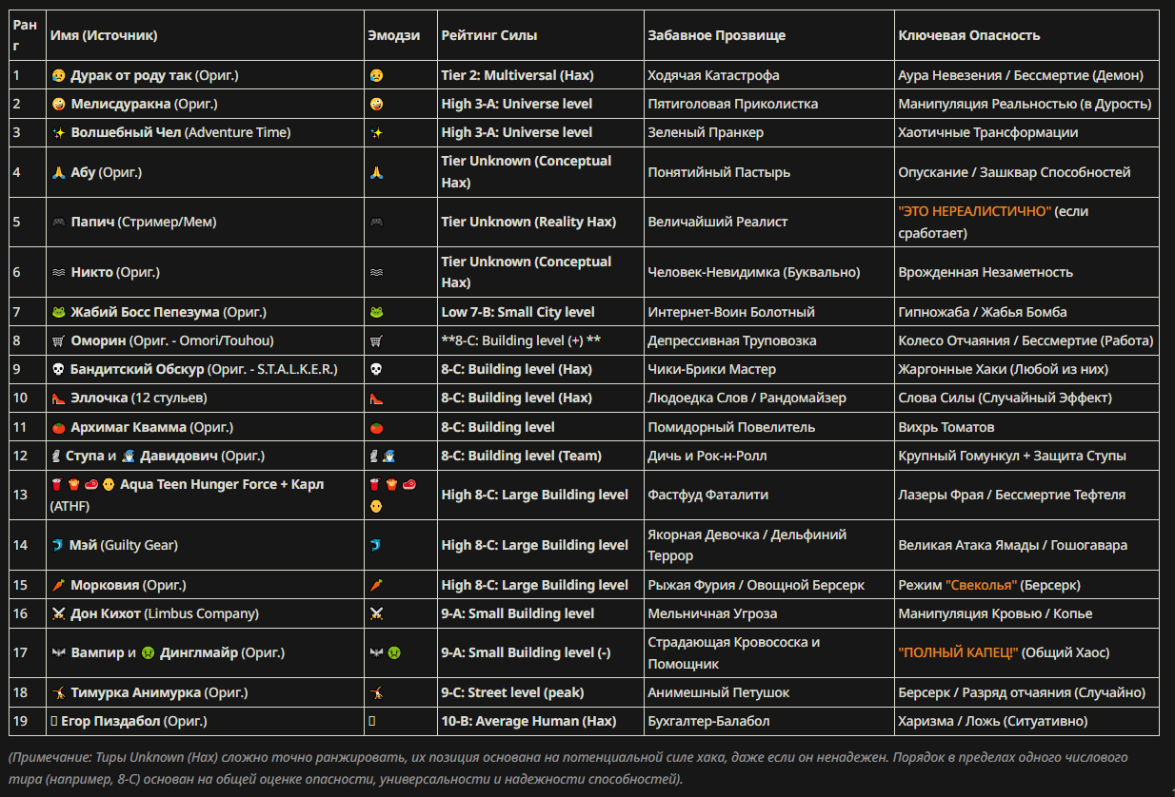This screenshot has height=797, width=1175.
Task: Click the sad face emoji in the Эмодзи column, row 1
Action: point(376,75)
